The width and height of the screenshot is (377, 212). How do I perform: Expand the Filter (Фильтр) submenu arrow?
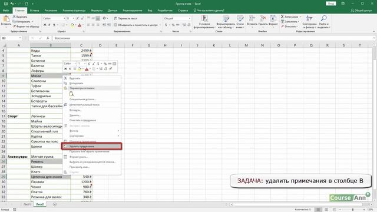click(x=118, y=131)
